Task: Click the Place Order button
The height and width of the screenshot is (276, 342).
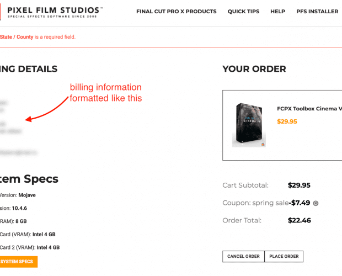Action: click(x=284, y=256)
